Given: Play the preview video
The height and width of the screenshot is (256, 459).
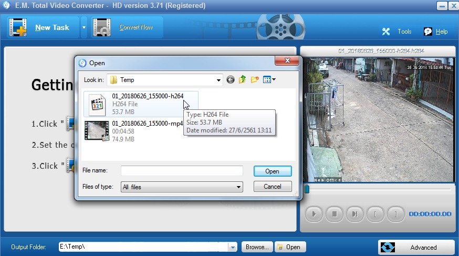Looking at the screenshot, I should [314, 214].
